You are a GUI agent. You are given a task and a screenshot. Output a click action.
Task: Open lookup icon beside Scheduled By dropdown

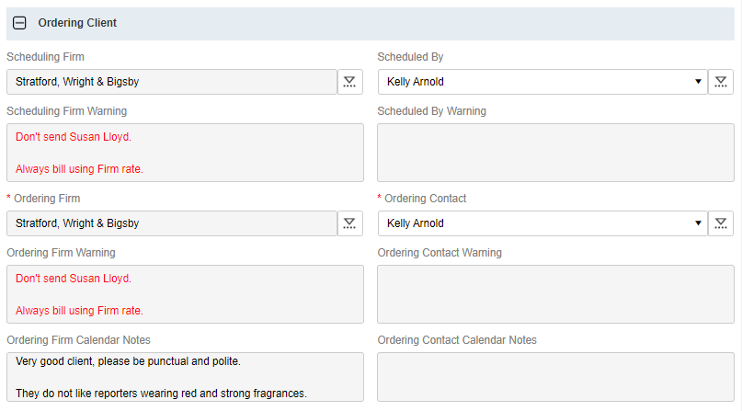721,82
